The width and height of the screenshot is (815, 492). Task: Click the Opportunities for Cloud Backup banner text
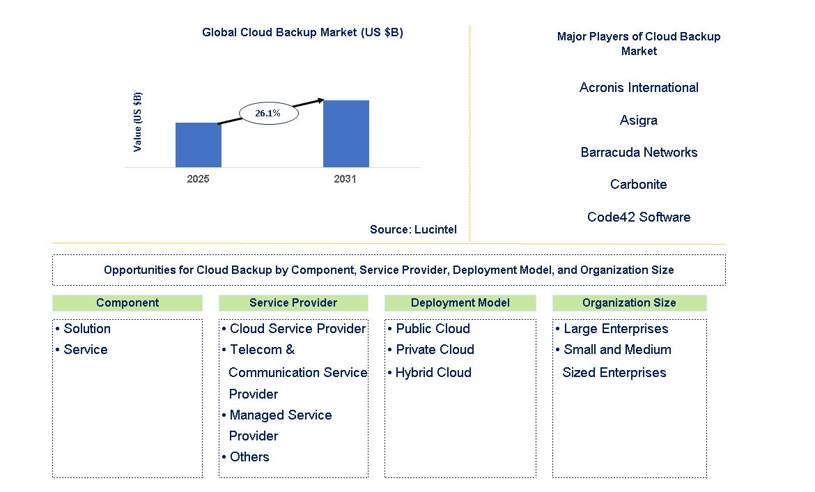(x=389, y=270)
